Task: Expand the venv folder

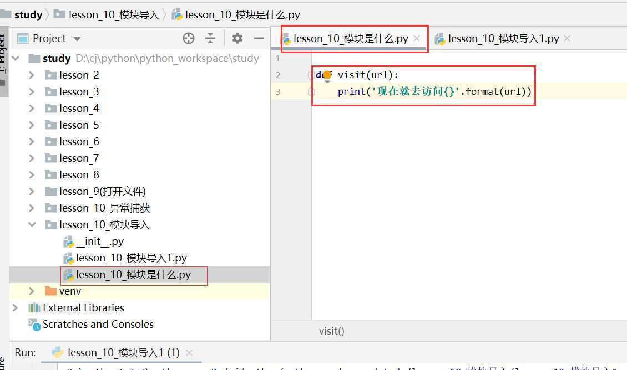Action: pos(32,291)
